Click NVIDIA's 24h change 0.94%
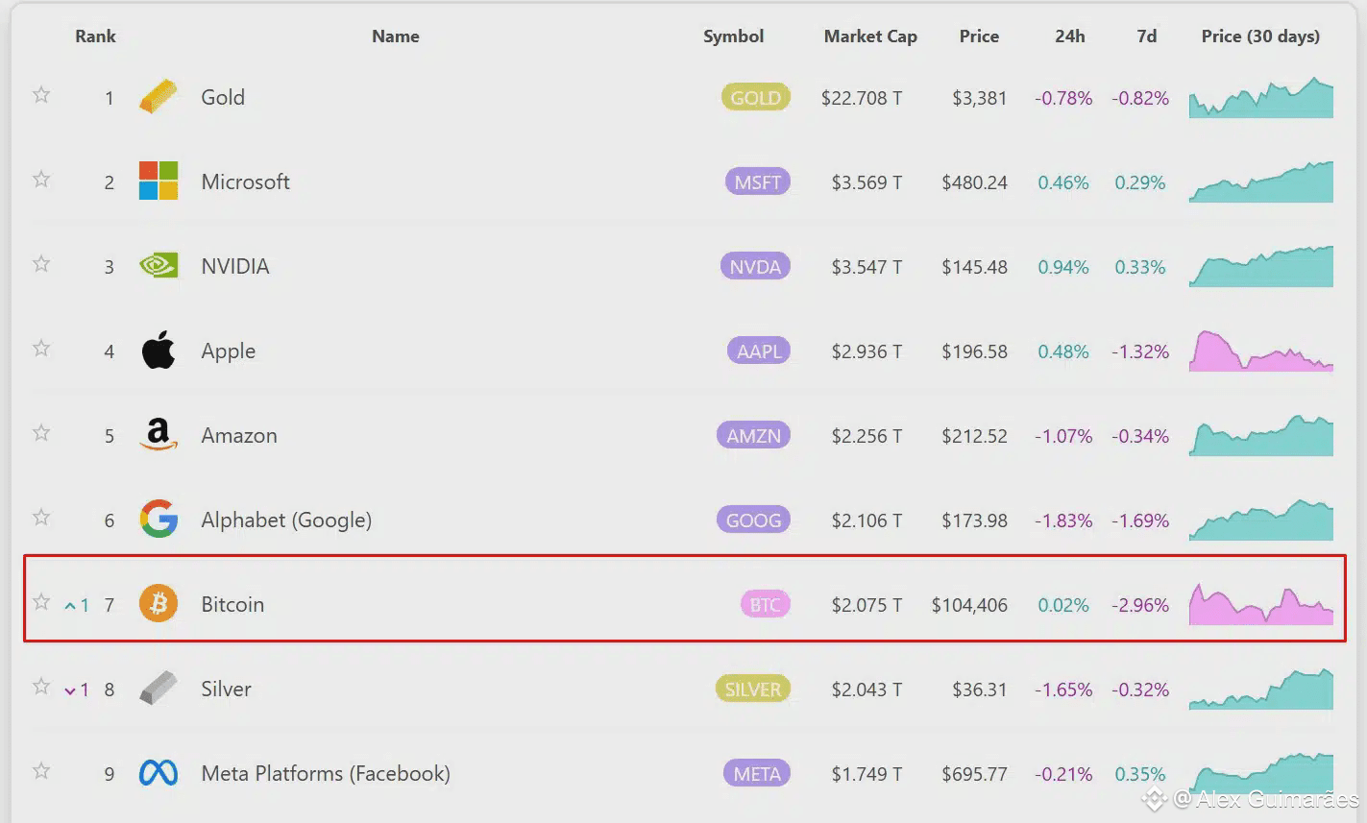This screenshot has height=823, width=1367. click(x=1063, y=267)
